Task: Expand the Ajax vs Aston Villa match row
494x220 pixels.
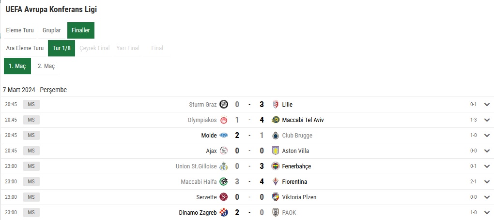Action: [x=487, y=151]
